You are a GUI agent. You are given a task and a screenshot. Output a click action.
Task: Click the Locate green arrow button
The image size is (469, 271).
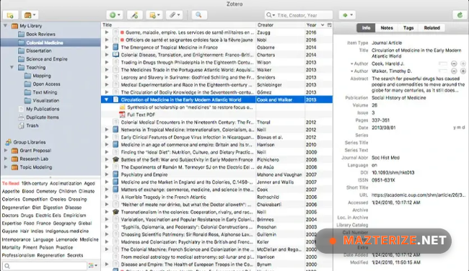[347, 15]
